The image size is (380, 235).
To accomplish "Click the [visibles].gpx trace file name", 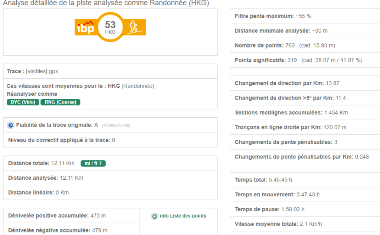I will [x=42, y=71].
